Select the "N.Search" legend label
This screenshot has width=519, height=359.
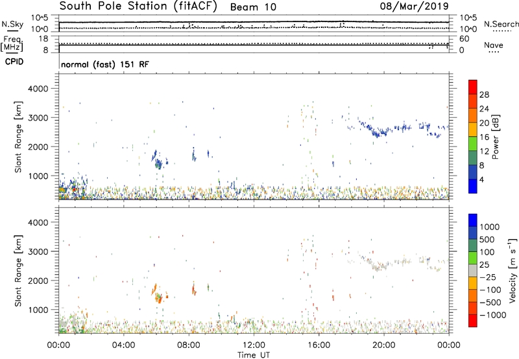point(501,24)
